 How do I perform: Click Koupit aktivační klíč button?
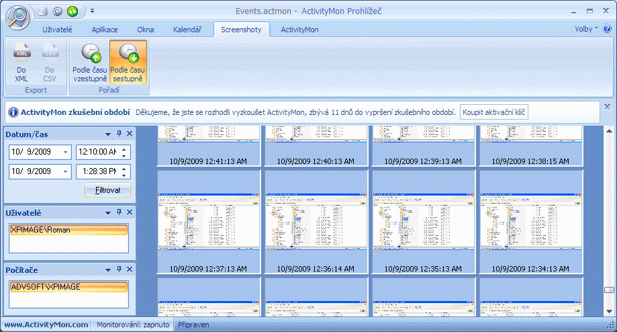pos(494,112)
